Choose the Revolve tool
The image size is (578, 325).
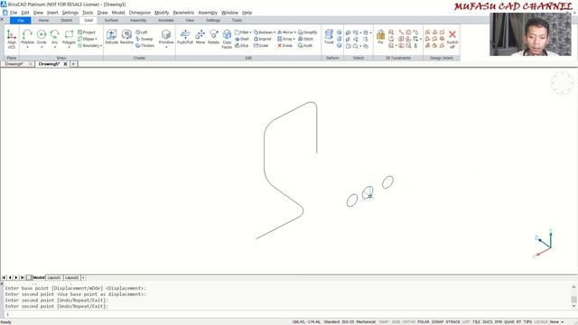click(126, 37)
